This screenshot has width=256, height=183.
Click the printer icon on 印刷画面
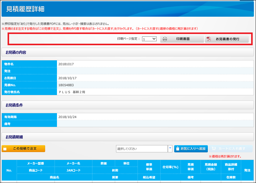pyautogui.click(x=165, y=39)
